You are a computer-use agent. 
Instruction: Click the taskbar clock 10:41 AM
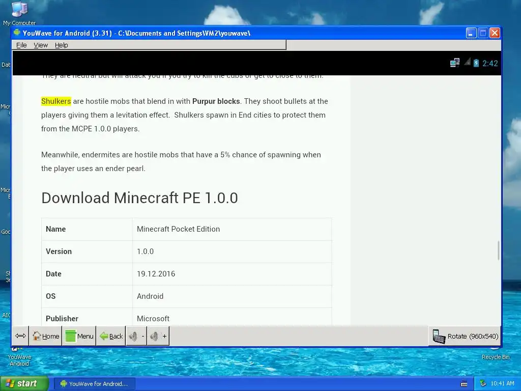click(502, 384)
